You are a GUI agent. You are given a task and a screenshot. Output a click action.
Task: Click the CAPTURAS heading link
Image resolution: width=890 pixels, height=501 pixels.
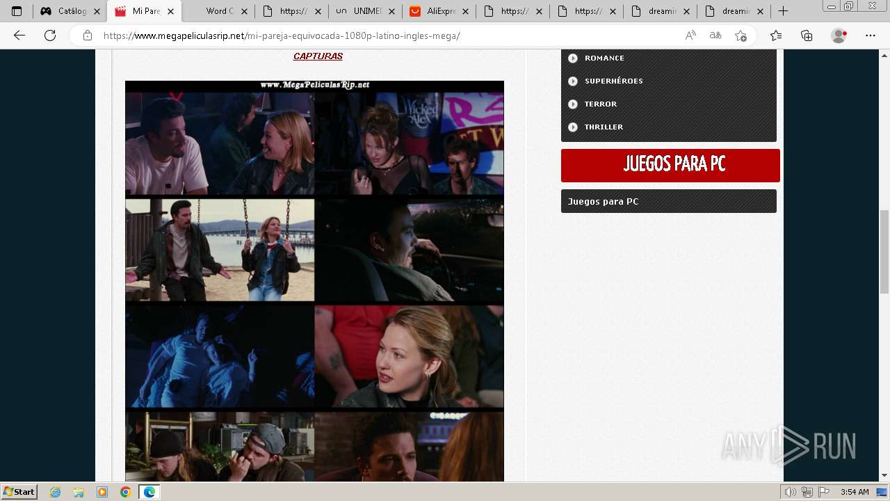coord(318,56)
